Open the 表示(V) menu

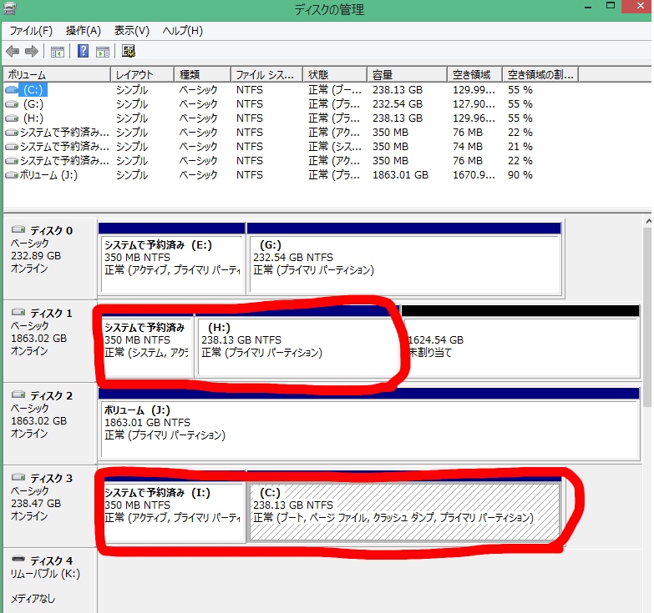[x=132, y=31]
